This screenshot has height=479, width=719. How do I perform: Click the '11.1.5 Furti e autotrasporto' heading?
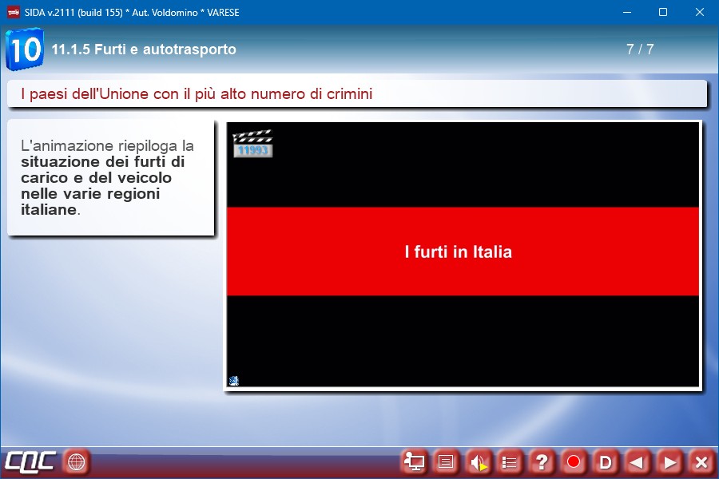pyautogui.click(x=144, y=49)
